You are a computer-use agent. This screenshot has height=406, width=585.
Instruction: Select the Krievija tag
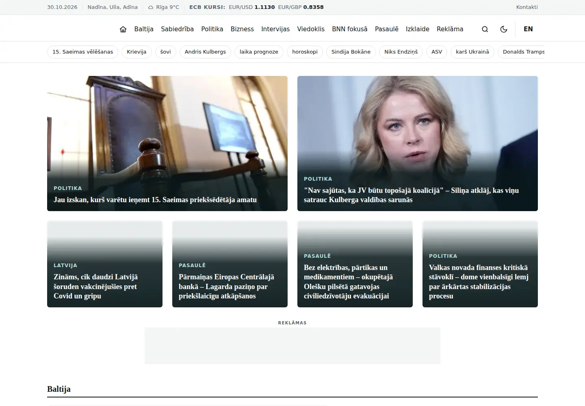click(136, 52)
